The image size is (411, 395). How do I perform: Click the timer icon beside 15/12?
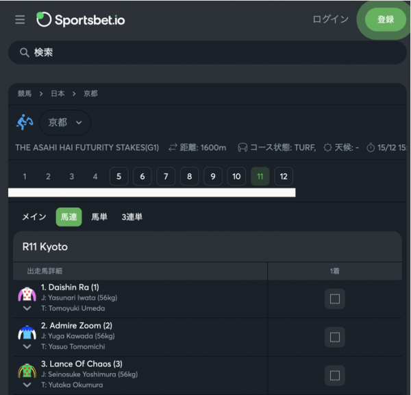coord(371,147)
